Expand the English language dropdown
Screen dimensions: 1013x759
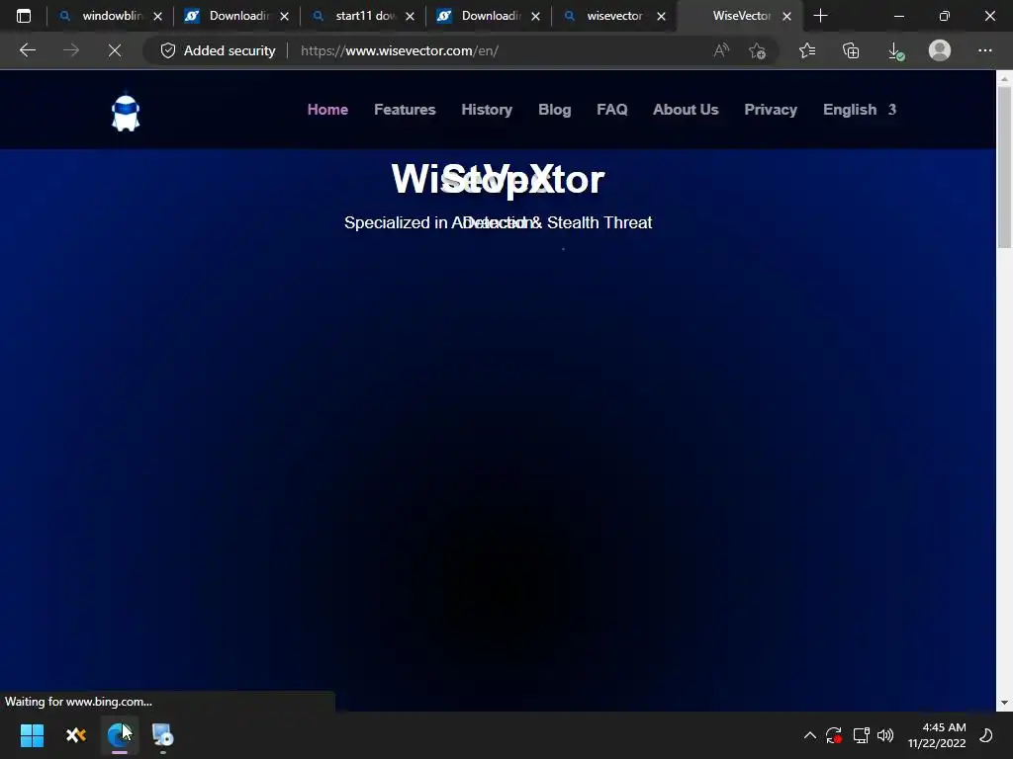tap(860, 110)
